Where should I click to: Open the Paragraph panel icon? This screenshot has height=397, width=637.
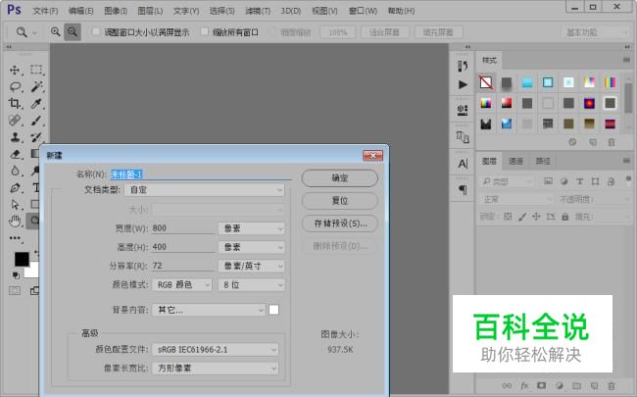(x=463, y=189)
